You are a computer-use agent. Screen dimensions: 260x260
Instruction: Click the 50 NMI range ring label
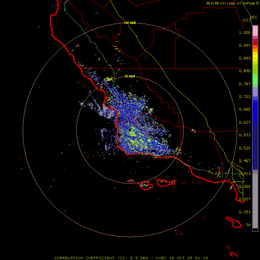(130, 76)
